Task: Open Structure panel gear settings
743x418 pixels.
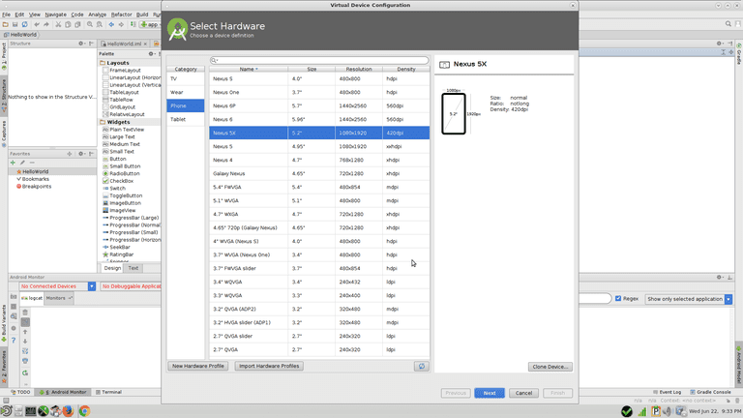Action: click(81, 44)
